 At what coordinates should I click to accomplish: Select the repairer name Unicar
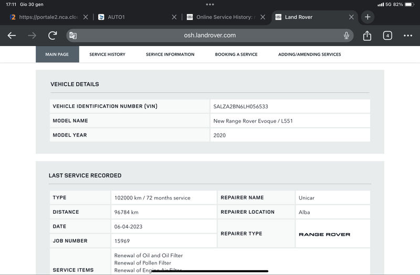(307, 198)
